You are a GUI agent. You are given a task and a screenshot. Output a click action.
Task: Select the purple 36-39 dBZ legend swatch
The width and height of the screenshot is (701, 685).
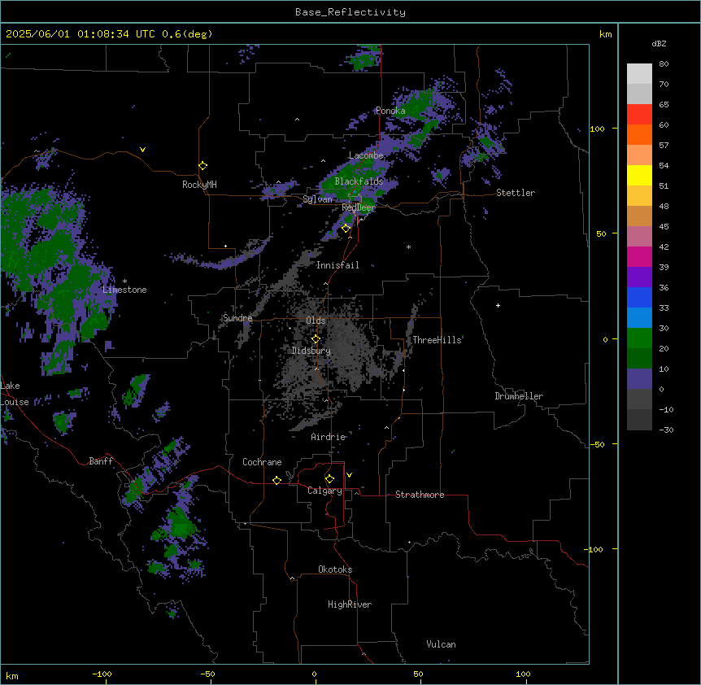[x=639, y=277]
